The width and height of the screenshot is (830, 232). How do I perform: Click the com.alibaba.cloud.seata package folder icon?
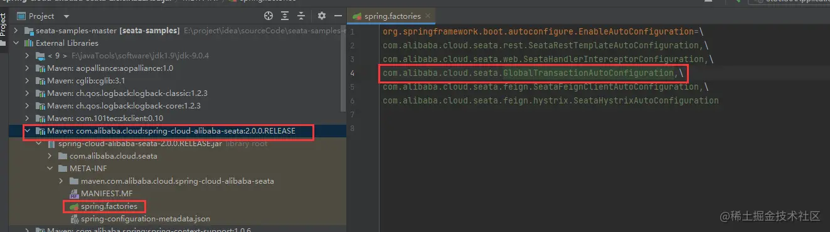click(63, 156)
